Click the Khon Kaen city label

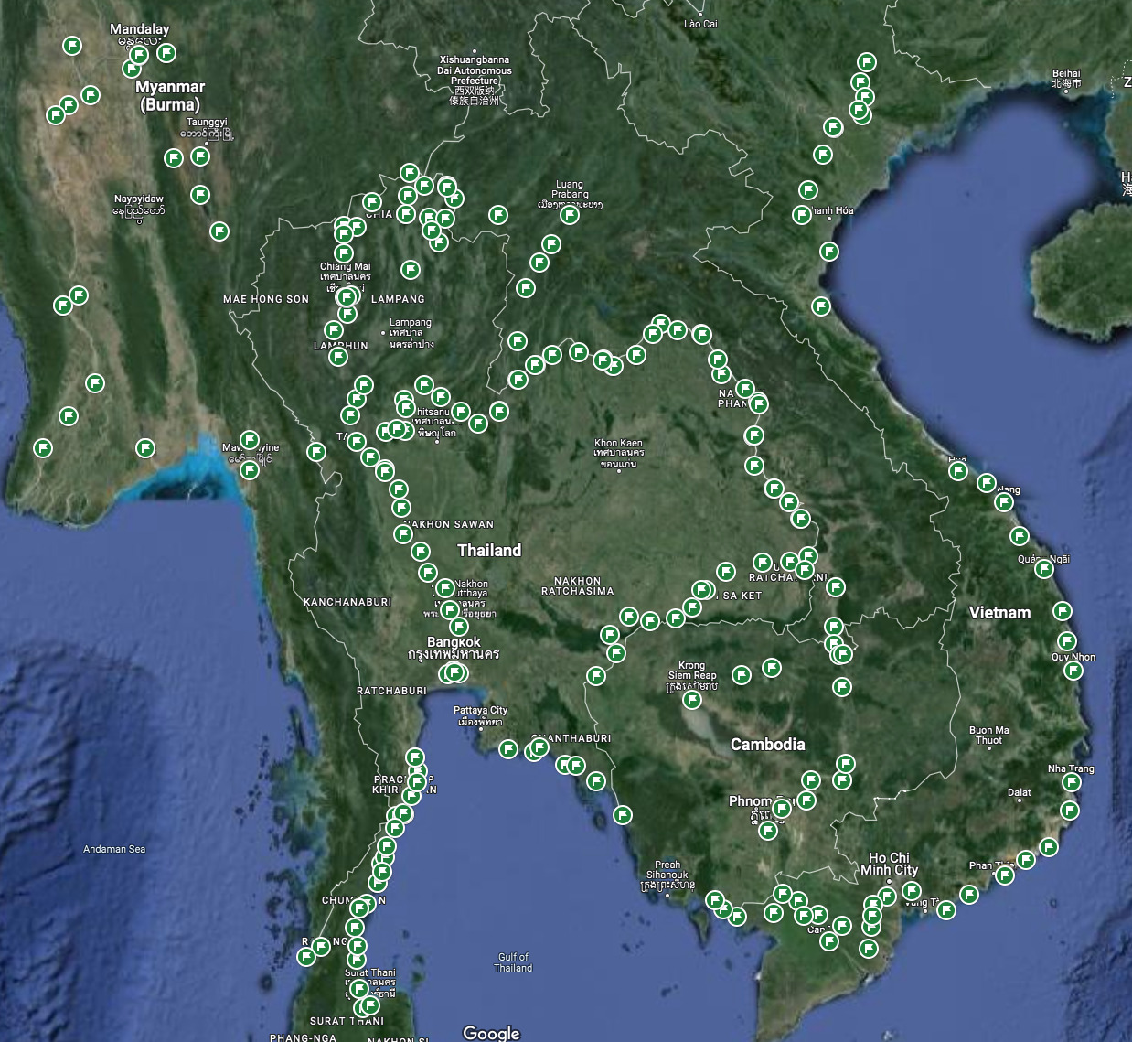618,444
